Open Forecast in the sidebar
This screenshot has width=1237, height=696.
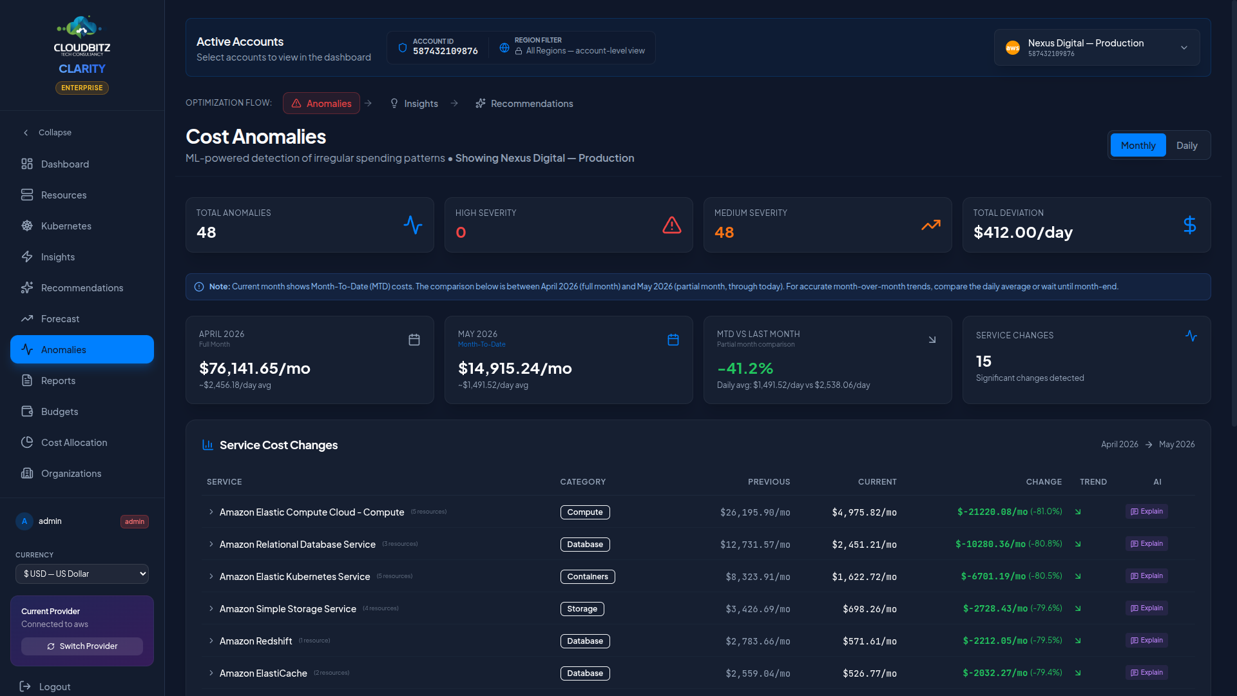82,319
